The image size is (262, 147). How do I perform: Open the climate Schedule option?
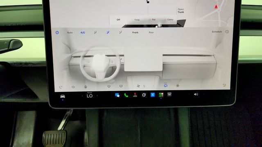pyautogui.click(x=217, y=32)
